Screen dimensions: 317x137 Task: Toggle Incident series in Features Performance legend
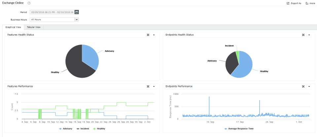tap(82, 128)
